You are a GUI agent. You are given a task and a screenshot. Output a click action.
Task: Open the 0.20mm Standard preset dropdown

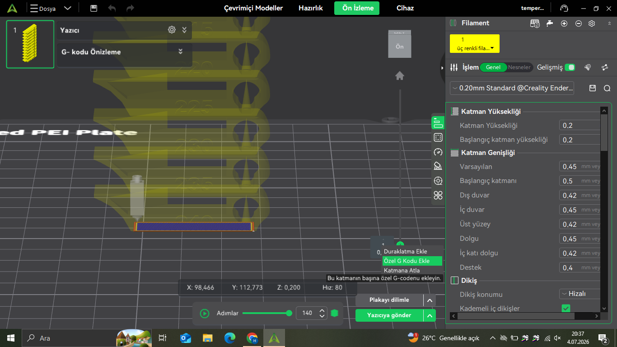[x=512, y=88]
